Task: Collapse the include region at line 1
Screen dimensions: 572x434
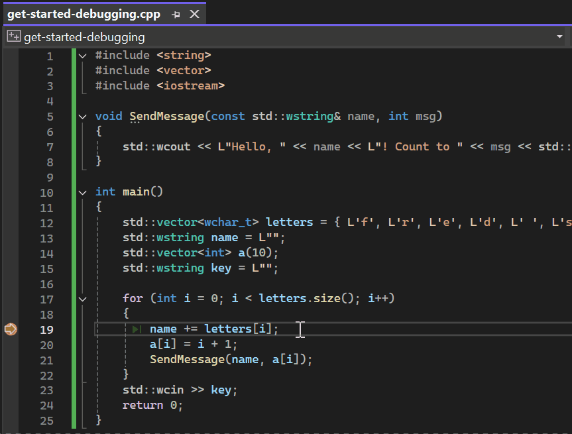Action: 82,55
